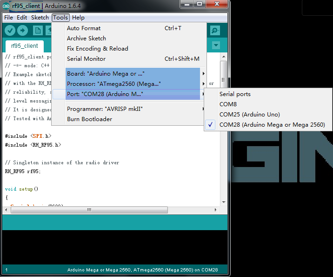Close the open Tools menu
This screenshot has height=277, width=333.
coord(60,18)
